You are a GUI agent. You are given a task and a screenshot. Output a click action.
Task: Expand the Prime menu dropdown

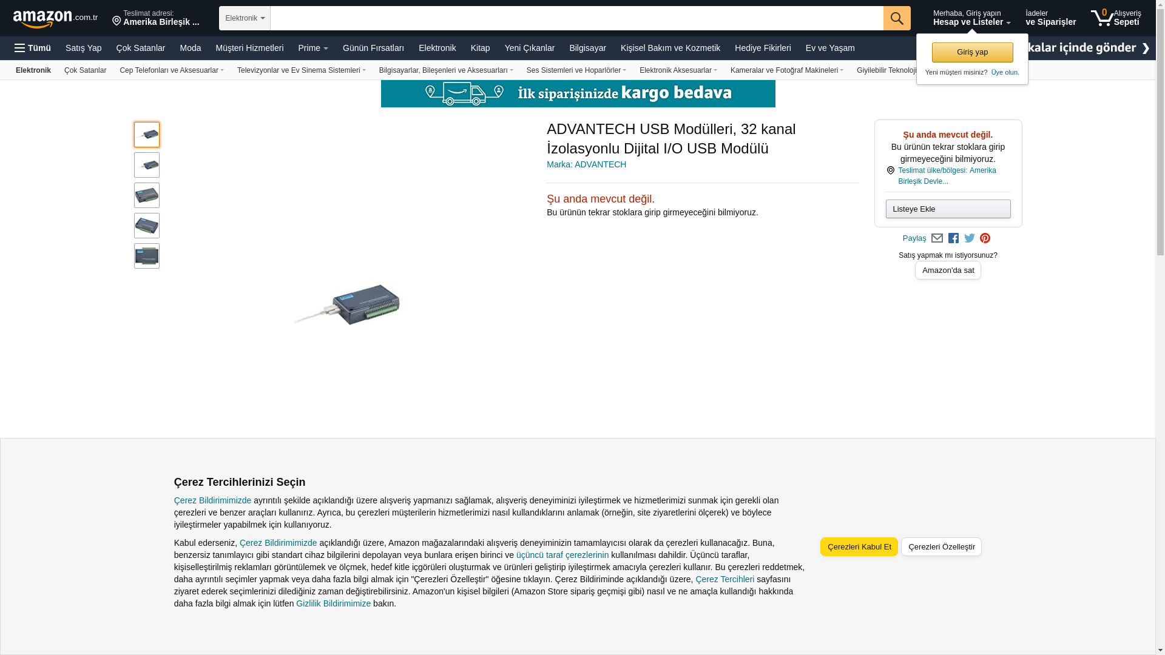pyautogui.click(x=313, y=48)
